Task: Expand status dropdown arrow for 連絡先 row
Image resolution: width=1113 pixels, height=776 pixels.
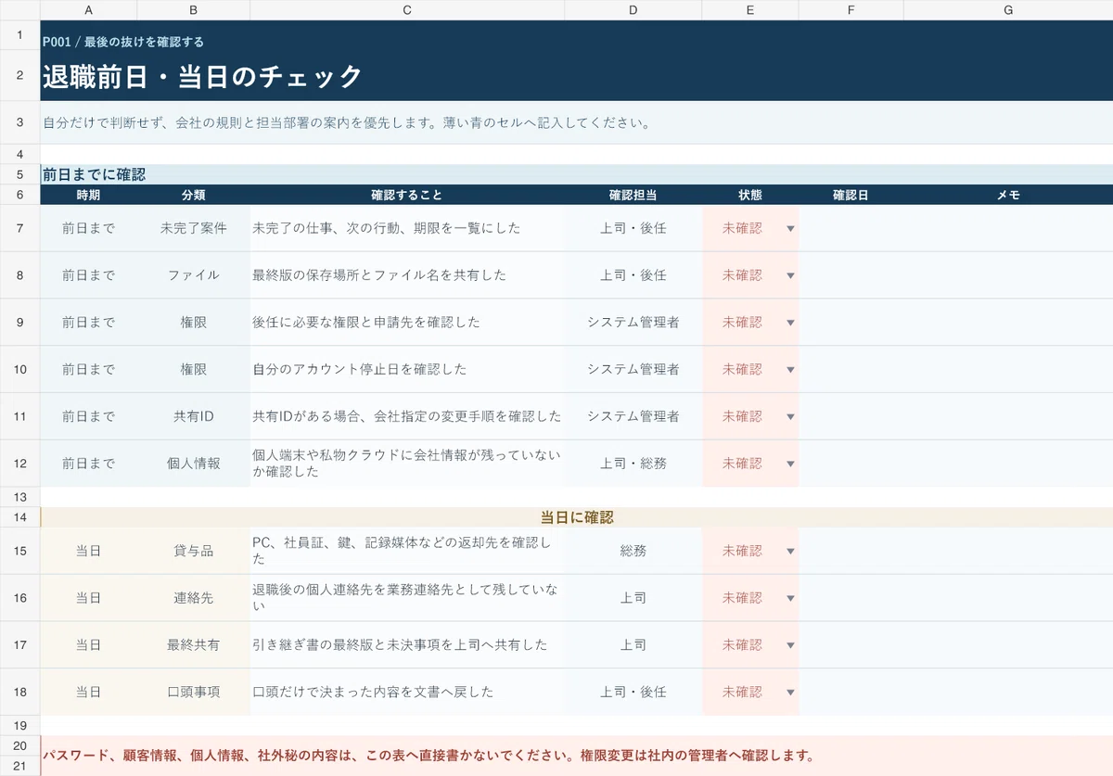Action: [790, 598]
